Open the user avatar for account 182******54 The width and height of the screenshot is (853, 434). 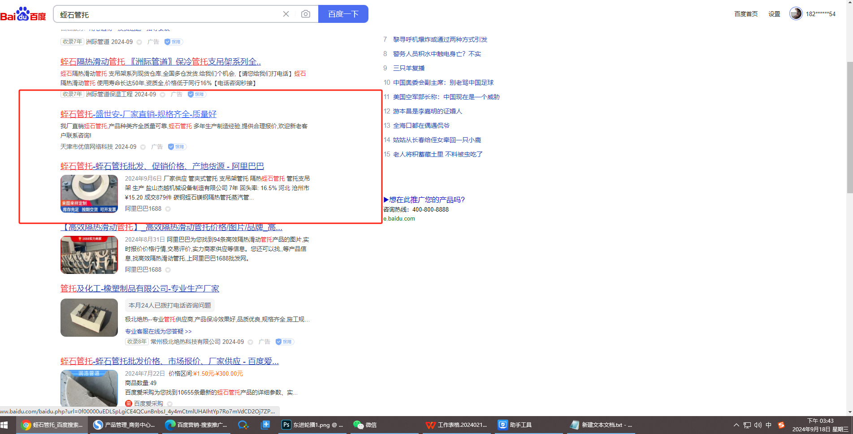click(796, 14)
